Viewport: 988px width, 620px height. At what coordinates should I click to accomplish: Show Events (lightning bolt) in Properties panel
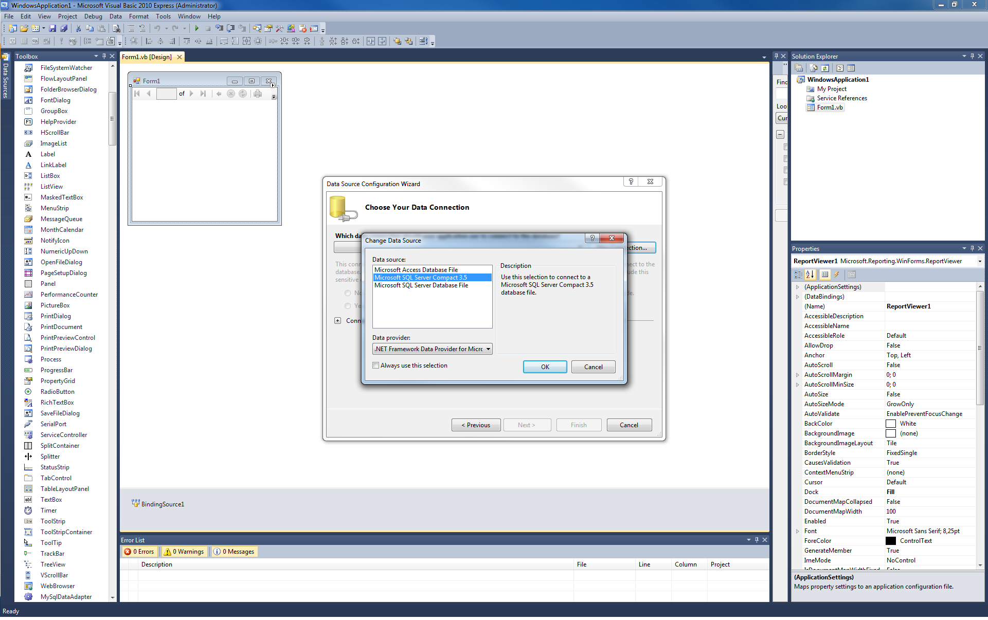coord(837,275)
